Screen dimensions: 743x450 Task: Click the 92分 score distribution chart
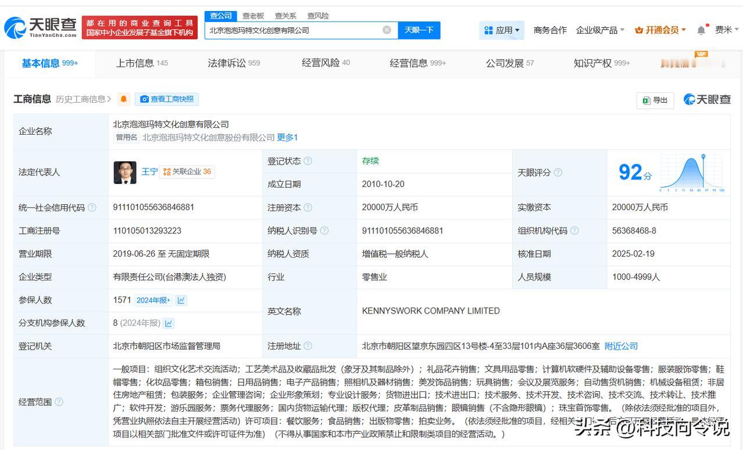point(692,173)
